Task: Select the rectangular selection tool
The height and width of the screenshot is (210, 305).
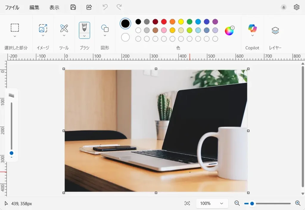Action: pyautogui.click(x=15, y=28)
